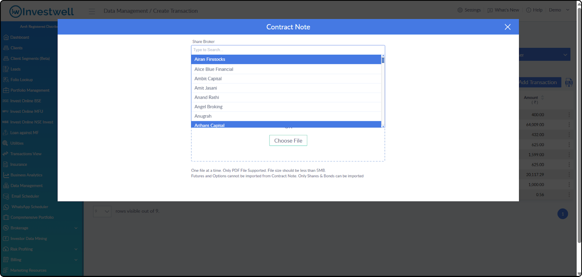The height and width of the screenshot is (277, 582).
Task: Open Help in top bar
Action: tap(534, 10)
